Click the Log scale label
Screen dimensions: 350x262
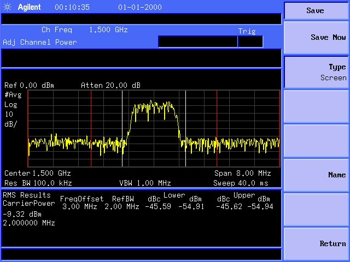tap(11, 105)
